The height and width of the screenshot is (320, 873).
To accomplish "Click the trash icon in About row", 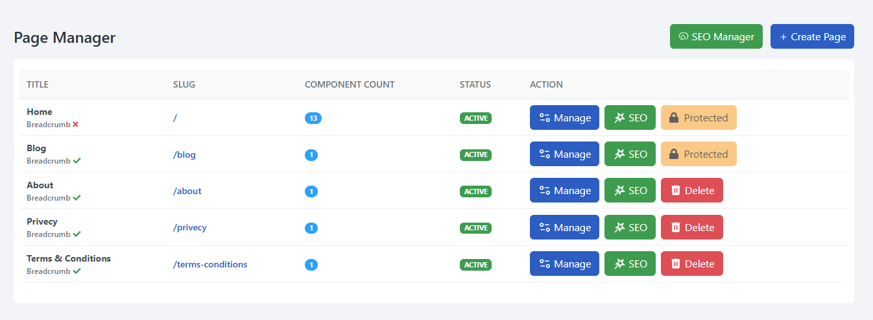I will pyautogui.click(x=675, y=191).
